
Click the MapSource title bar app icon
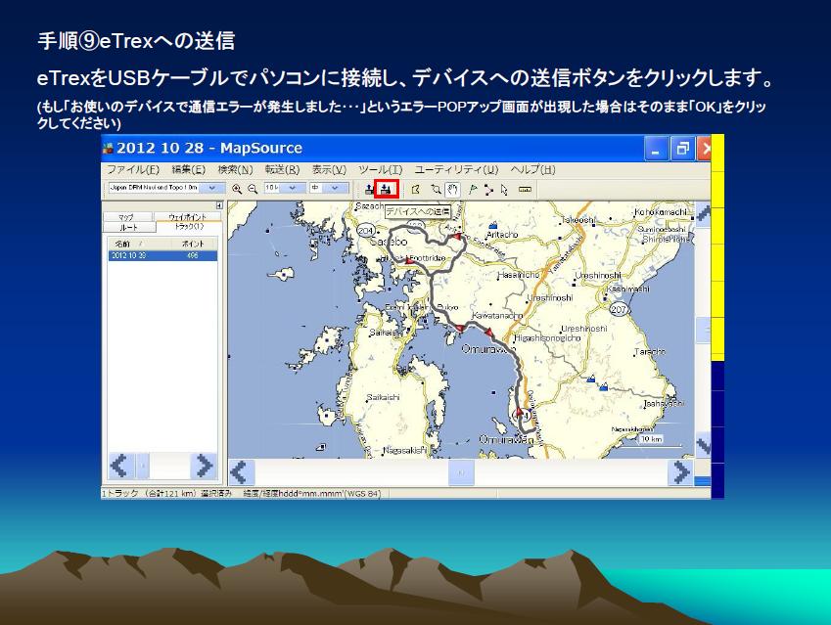click(x=108, y=148)
